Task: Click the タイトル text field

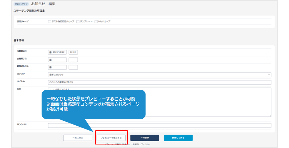Action: click(159, 82)
